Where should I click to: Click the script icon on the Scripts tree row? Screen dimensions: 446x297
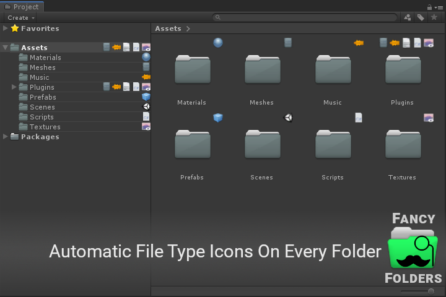pyautogui.click(x=146, y=116)
